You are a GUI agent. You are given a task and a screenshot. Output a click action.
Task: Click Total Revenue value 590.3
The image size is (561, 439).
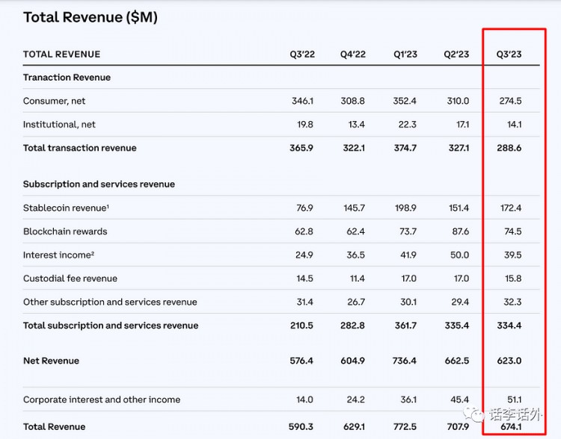click(301, 427)
